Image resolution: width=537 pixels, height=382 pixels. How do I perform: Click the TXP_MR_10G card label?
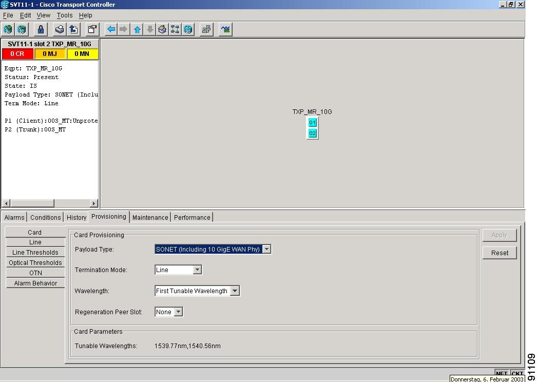[x=312, y=112]
